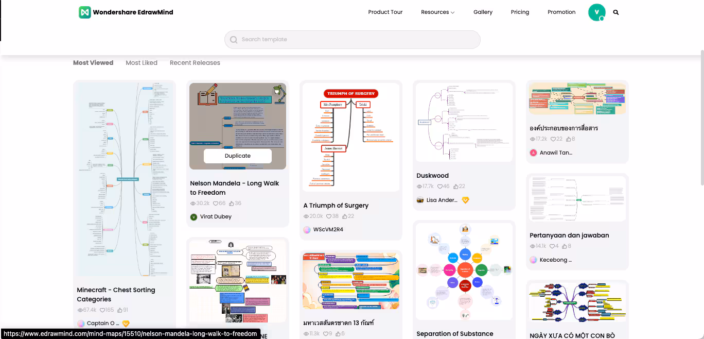Switch to the Most Liked tab
Image resolution: width=704 pixels, height=339 pixels.
click(142, 63)
